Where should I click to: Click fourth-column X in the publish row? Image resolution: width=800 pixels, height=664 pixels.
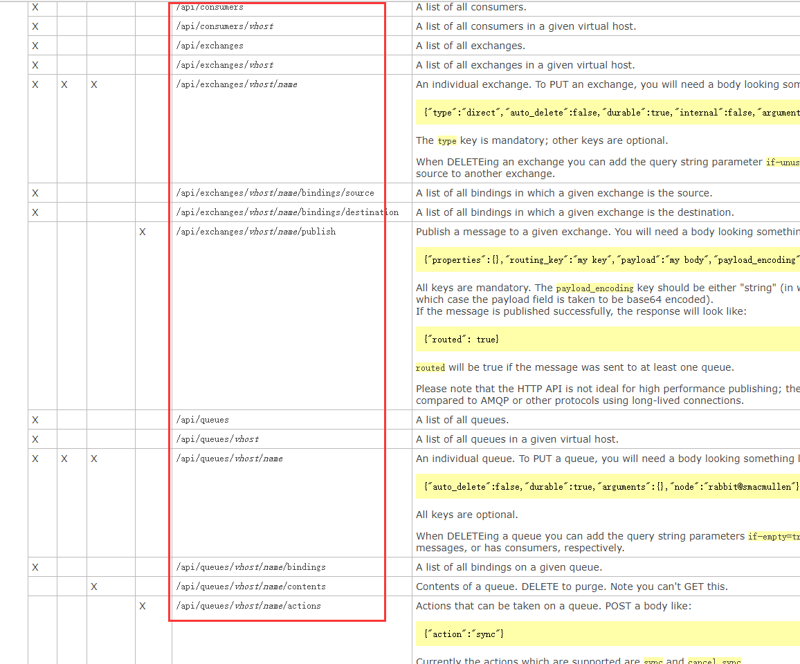click(x=143, y=232)
